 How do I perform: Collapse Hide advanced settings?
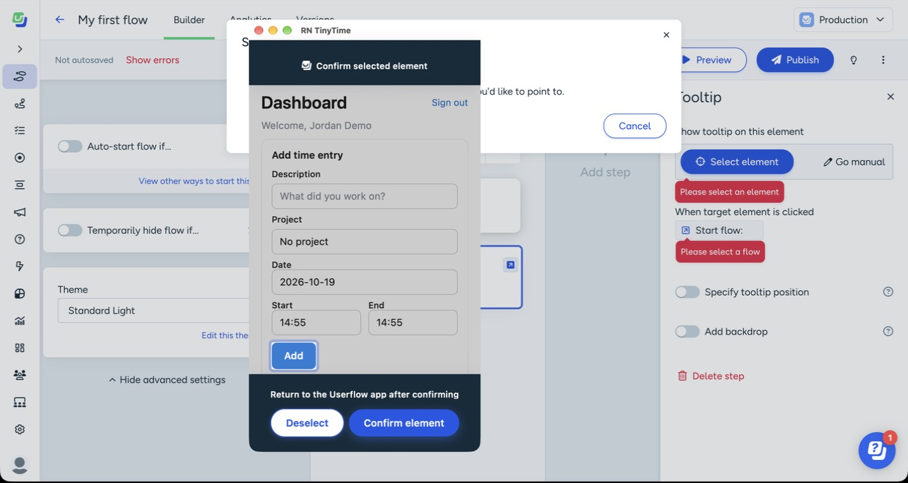click(x=167, y=380)
